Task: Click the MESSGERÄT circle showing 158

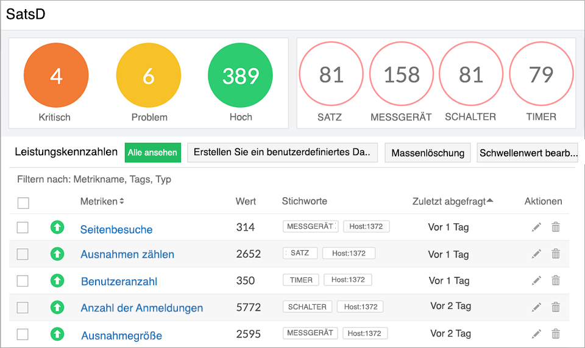Action: [402, 74]
